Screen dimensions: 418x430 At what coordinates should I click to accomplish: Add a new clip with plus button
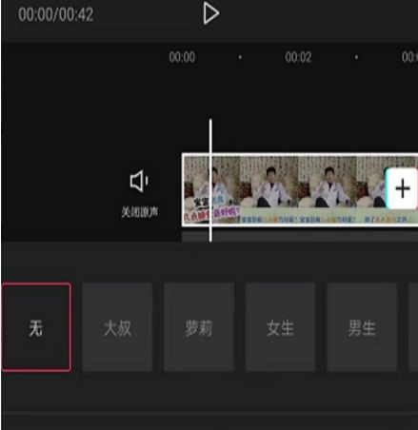(402, 188)
